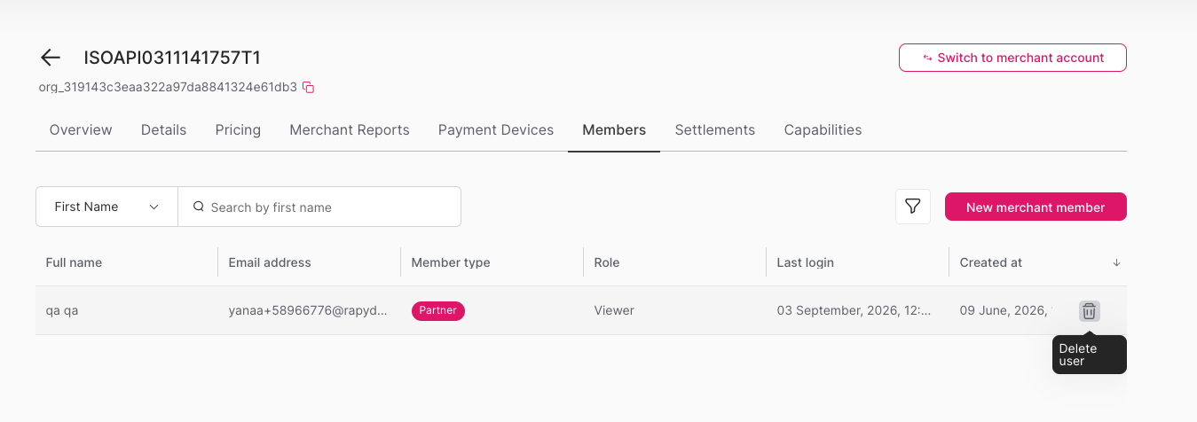Open the Capabilities tab
1197x422 pixels.
coord(823,129)
